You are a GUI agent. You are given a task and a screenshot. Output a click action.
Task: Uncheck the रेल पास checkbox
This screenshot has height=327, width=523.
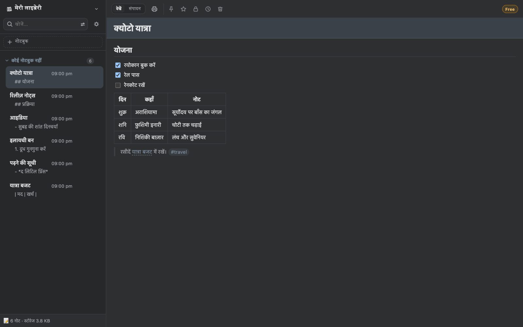click(118, 75)
